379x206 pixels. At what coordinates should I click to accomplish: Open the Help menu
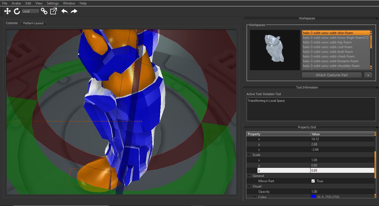pos(83,3)
